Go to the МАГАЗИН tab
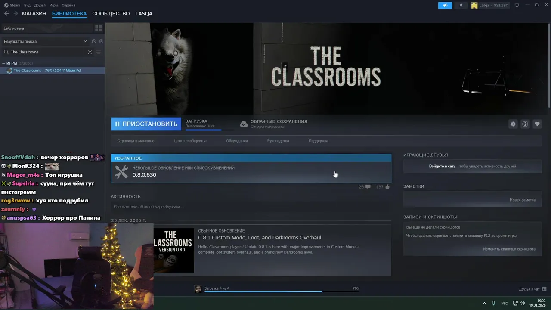This screenshot has width=551, height=310. click(x=34, y=14)
